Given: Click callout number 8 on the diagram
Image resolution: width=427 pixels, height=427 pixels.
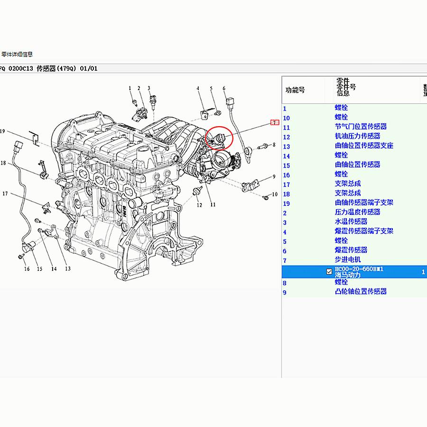Looking at the screenshot, I should (274, 145).
